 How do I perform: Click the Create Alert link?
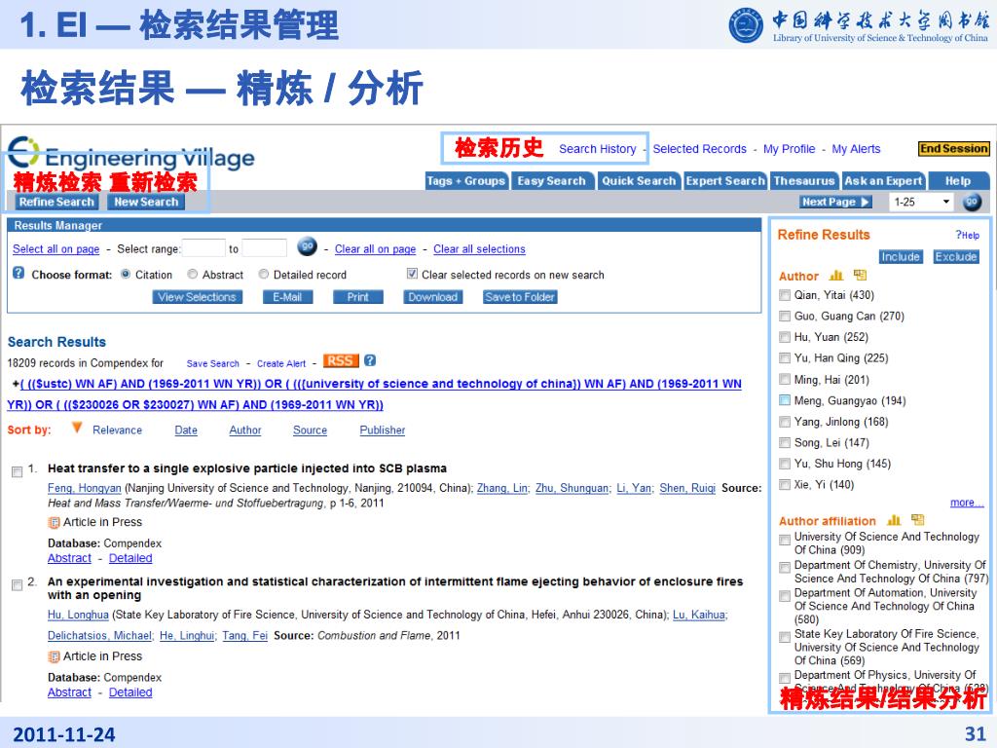[x=281, y=364]
